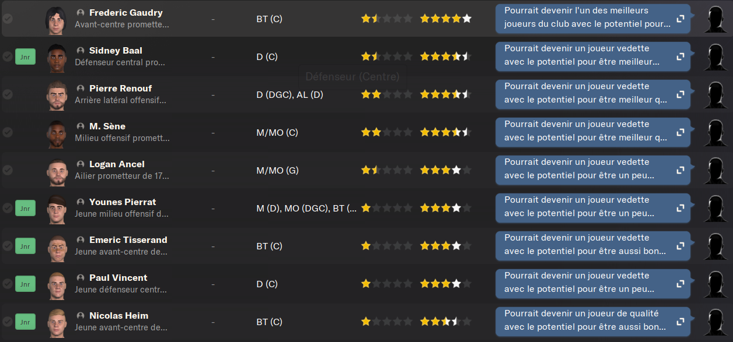Toggle the selection checkmark for Pierre Renouf
The width and height of the screenshot is (733, 342).
[8, 94]
